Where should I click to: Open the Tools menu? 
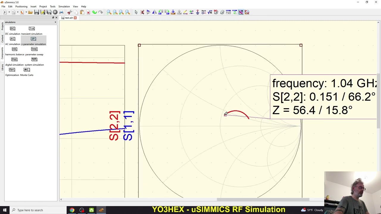tap(53, 7)
